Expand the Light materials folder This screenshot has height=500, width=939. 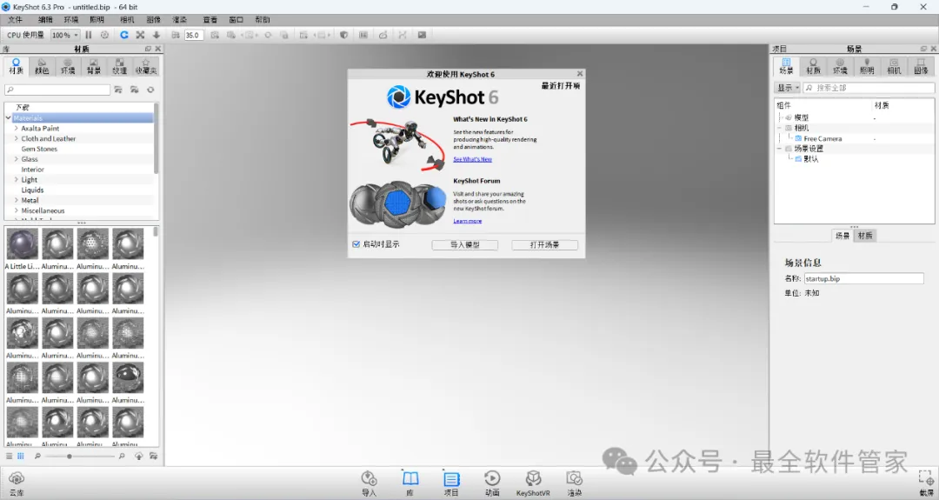17,180
